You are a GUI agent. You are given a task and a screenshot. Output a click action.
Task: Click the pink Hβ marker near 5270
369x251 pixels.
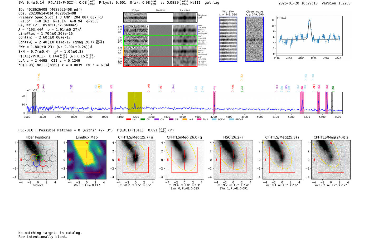(x=302, y=103)
